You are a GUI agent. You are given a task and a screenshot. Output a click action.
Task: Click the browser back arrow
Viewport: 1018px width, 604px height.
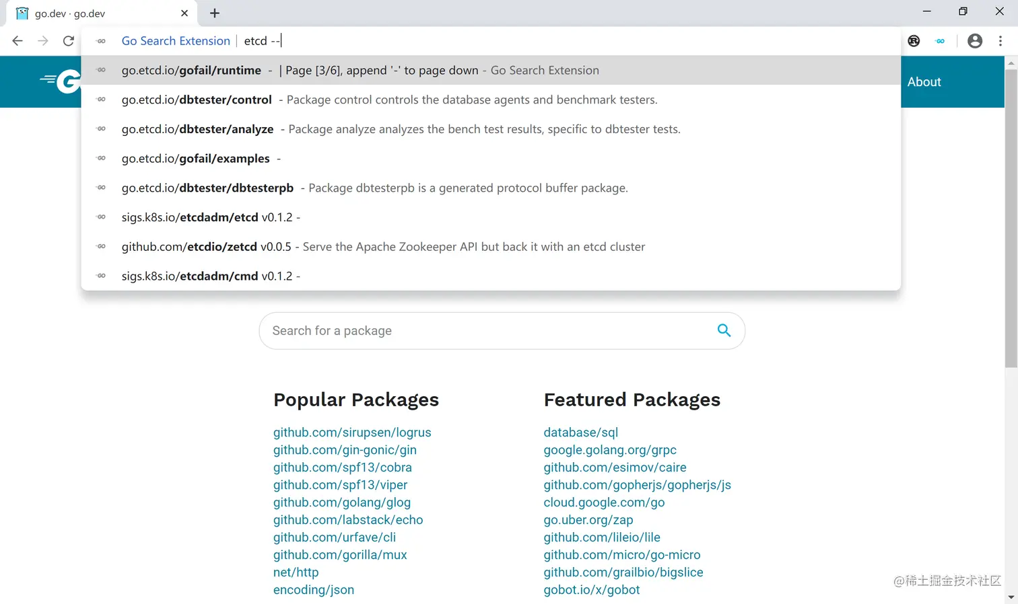(18, 41)
